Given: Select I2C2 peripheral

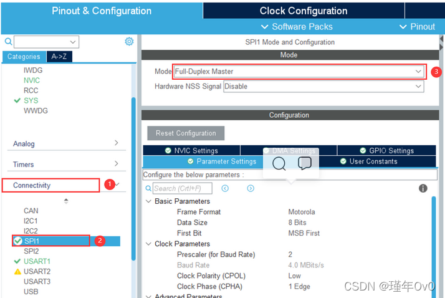Looking at the screenshot, I should pyautogui.click(x=31, y=231).
